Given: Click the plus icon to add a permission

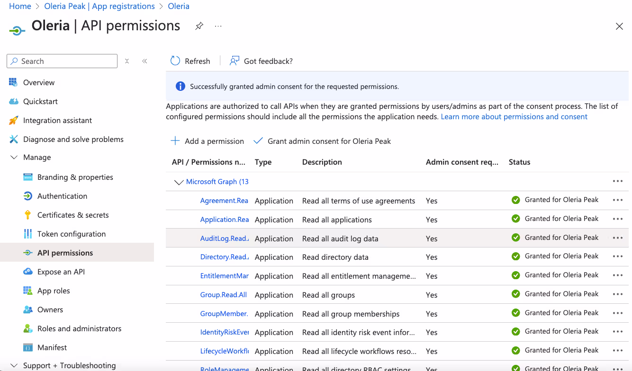Looking at the screenshot, I should click(175, 141).
